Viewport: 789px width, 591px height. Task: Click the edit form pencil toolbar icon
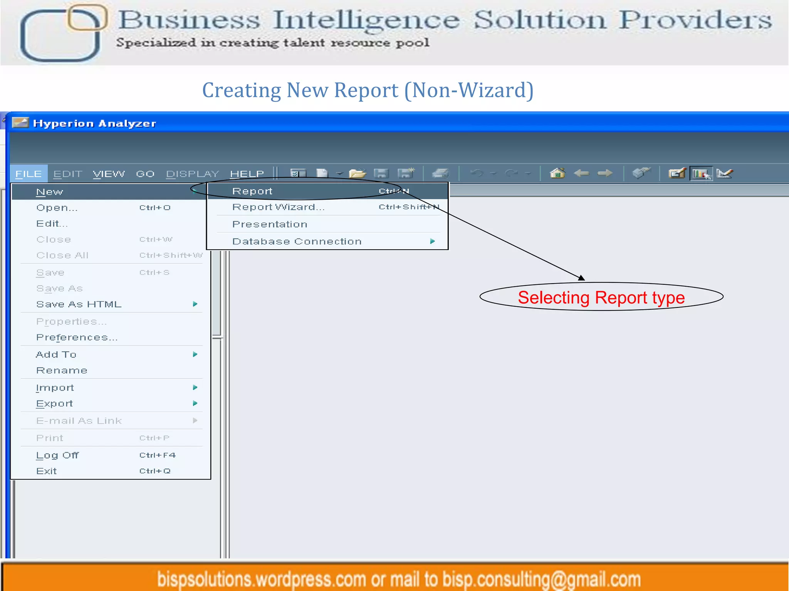click(677, 174)
